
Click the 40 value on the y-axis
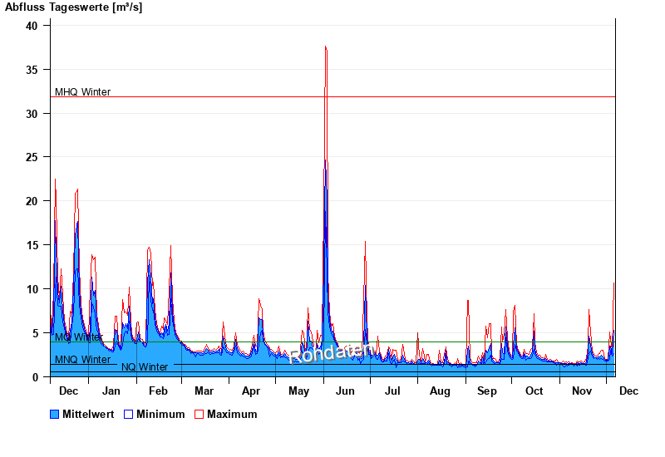32,26
